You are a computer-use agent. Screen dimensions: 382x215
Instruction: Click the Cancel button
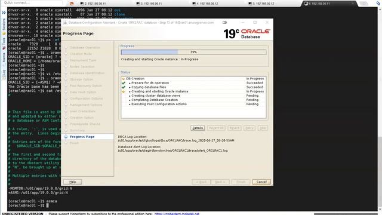coord(261,182)
